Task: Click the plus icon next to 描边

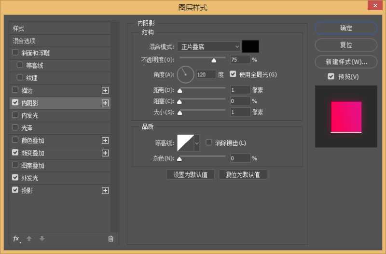Action: (105, 90)
